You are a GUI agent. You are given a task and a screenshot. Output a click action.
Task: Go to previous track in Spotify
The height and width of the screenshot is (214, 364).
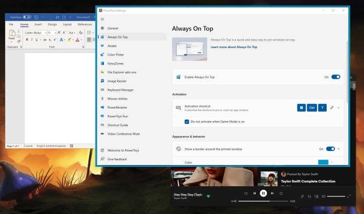click(254, 193)
